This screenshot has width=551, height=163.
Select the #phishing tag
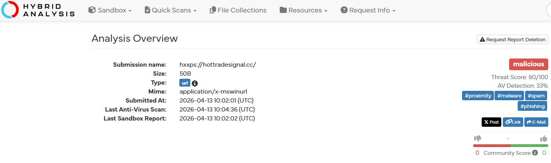coord(532,106)
